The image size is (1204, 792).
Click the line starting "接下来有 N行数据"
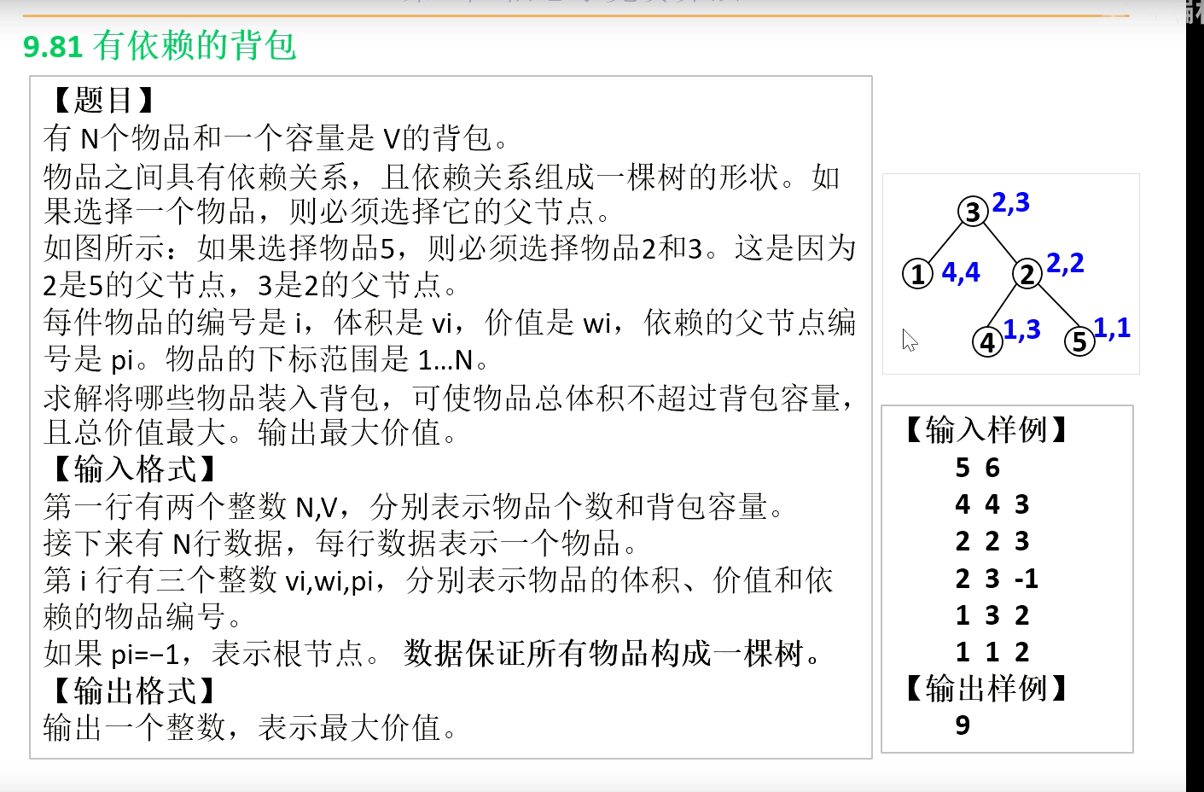coord(342,543)
